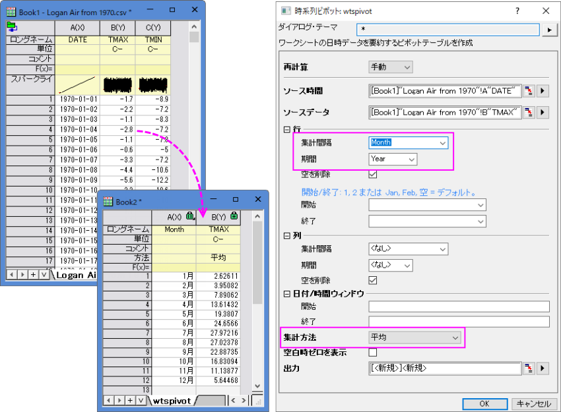Screen dimensions: 561x412
Task: Toggle 空を削除 checkbox under 列 section
Action: point(373,280)
